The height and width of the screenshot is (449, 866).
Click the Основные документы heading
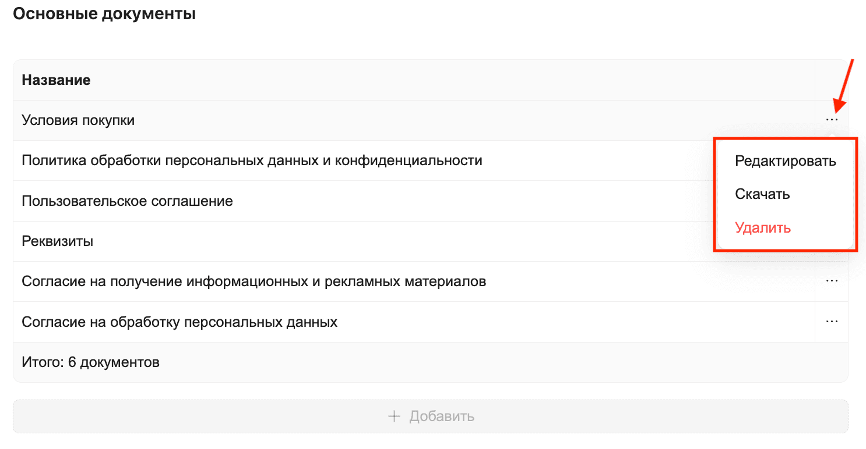click(104, 14)
